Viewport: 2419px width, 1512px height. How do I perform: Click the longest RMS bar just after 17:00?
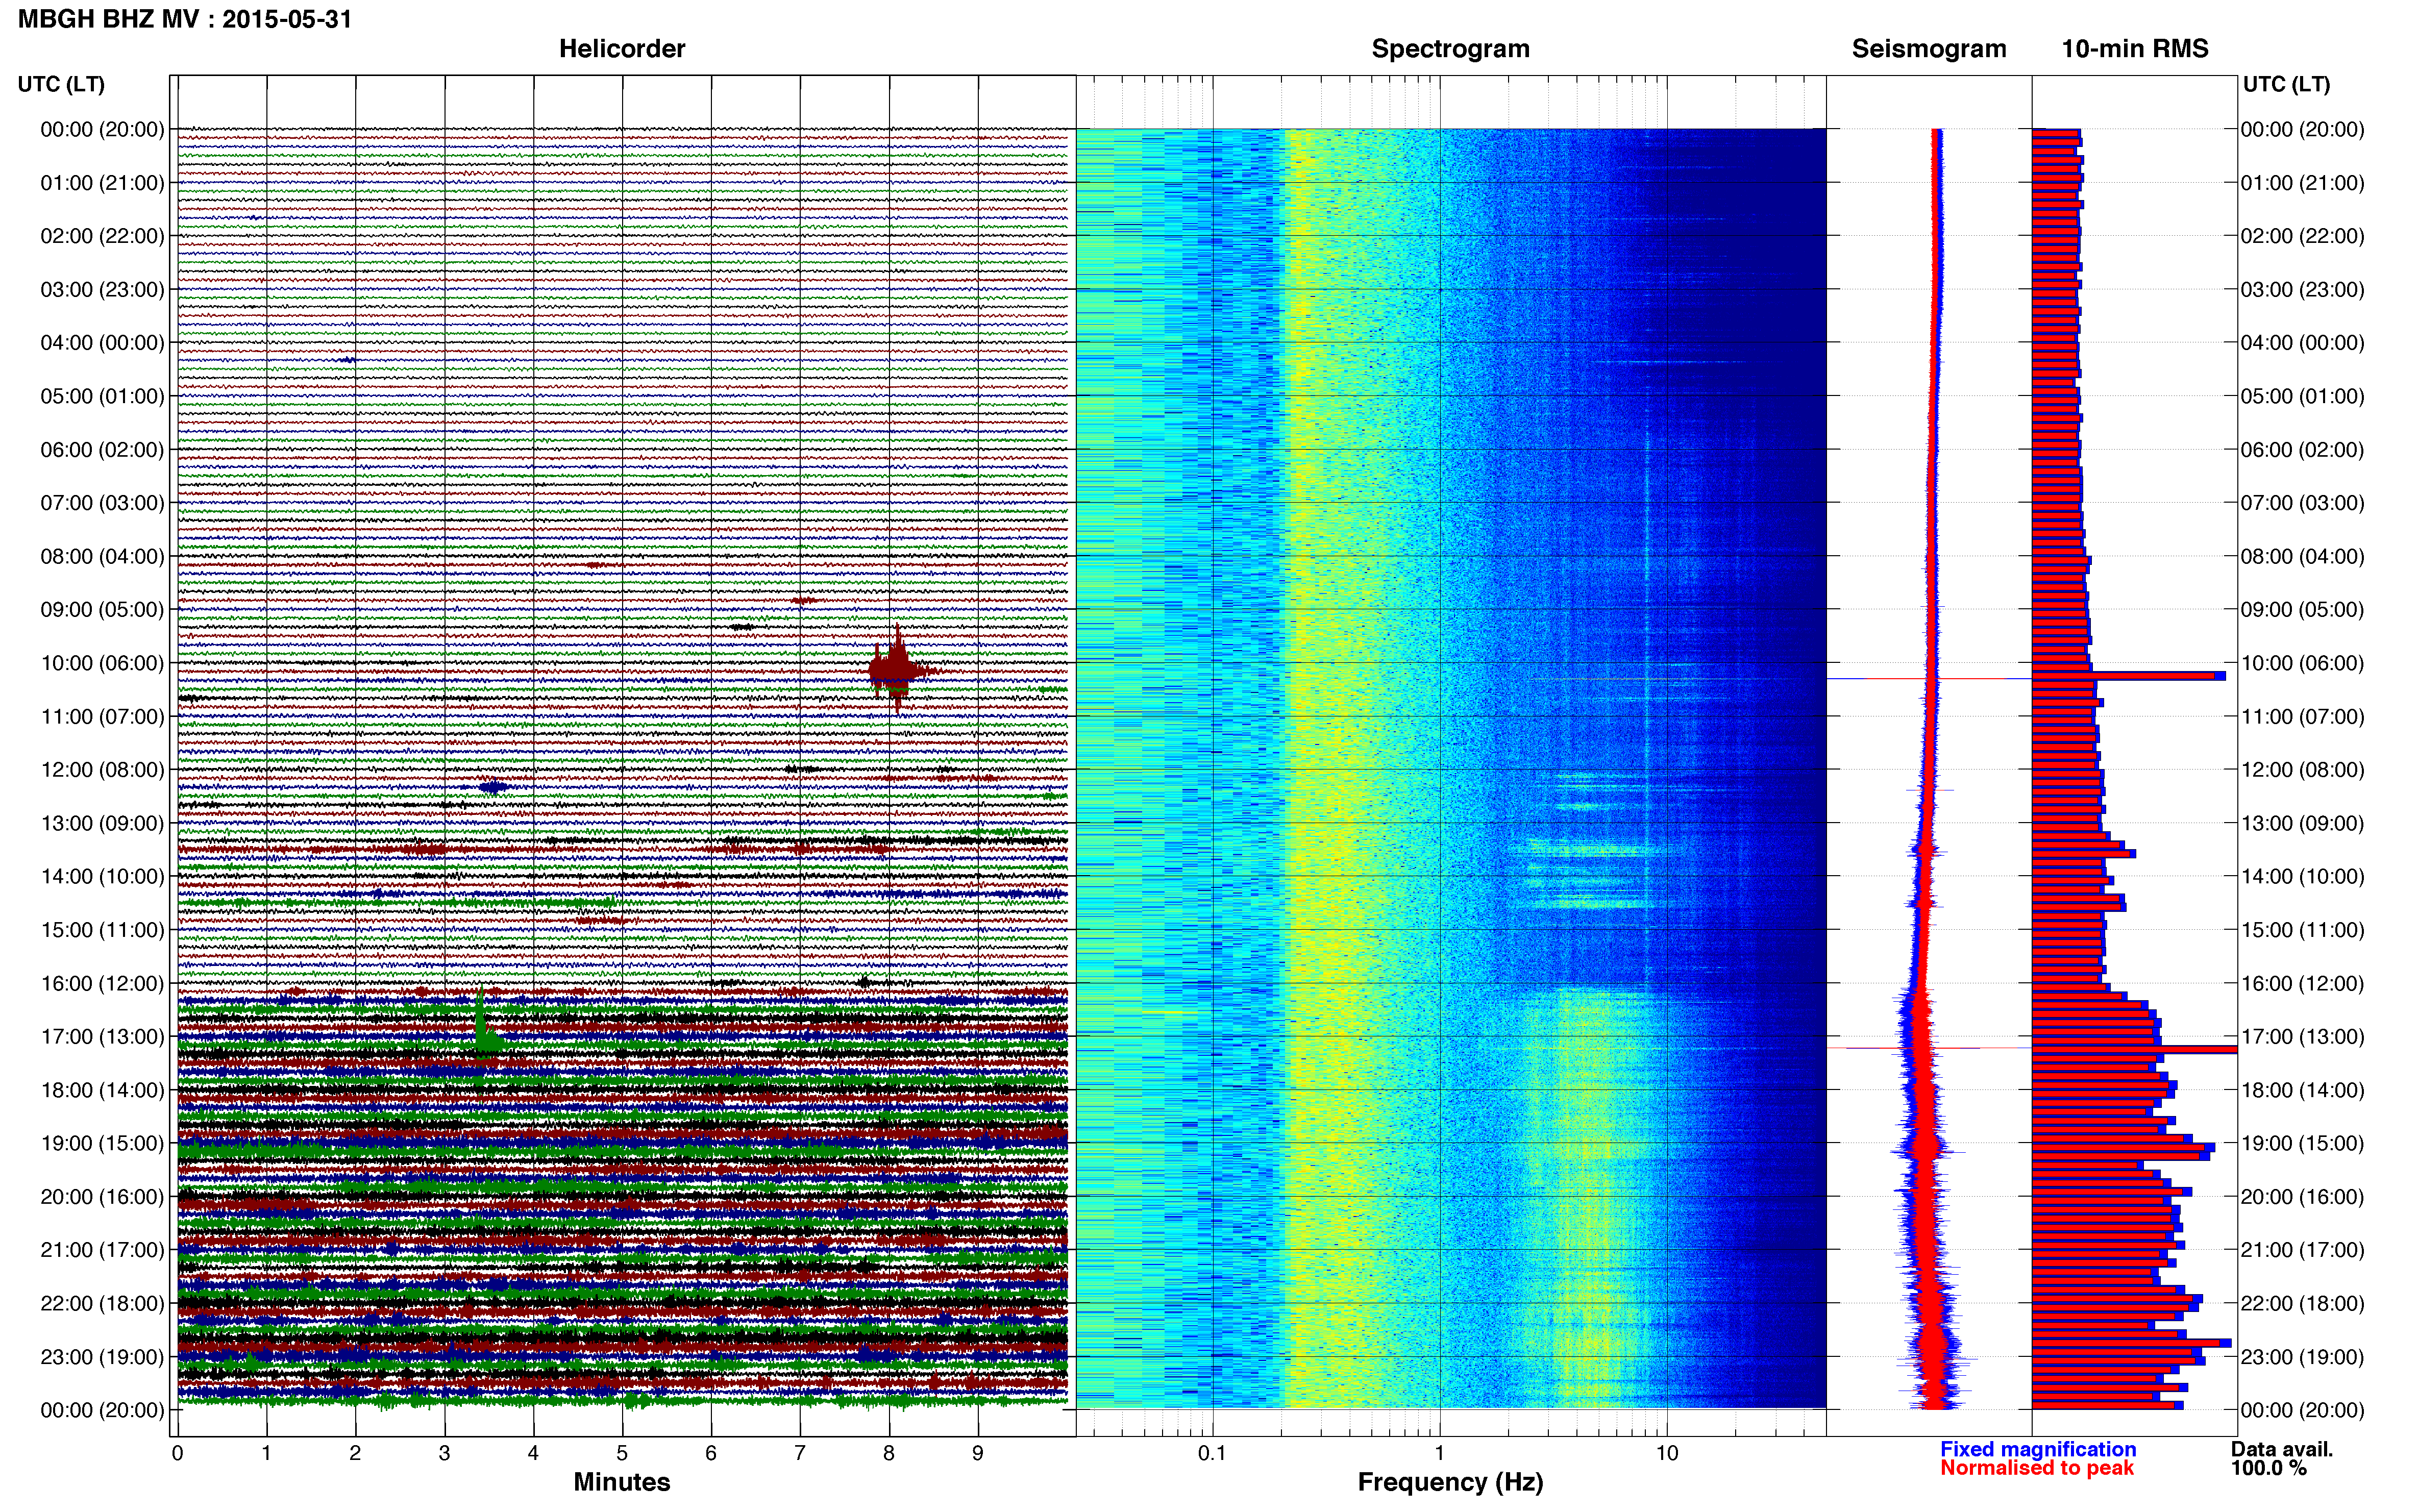2134,1049
